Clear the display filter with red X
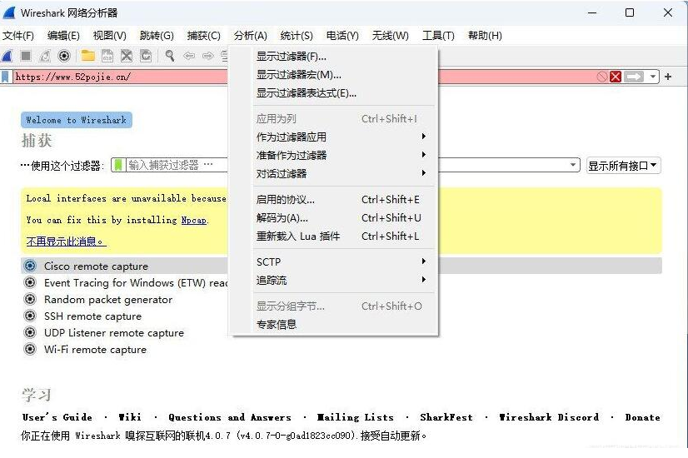Image resolution: width=688 pixels, height=458 pixels. (616, 77)
